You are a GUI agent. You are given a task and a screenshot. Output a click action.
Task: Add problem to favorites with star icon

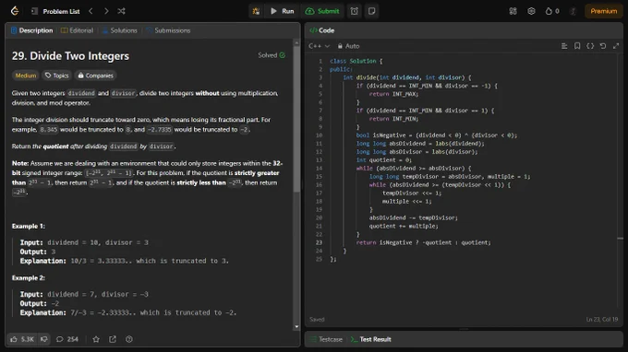point(96,339)
